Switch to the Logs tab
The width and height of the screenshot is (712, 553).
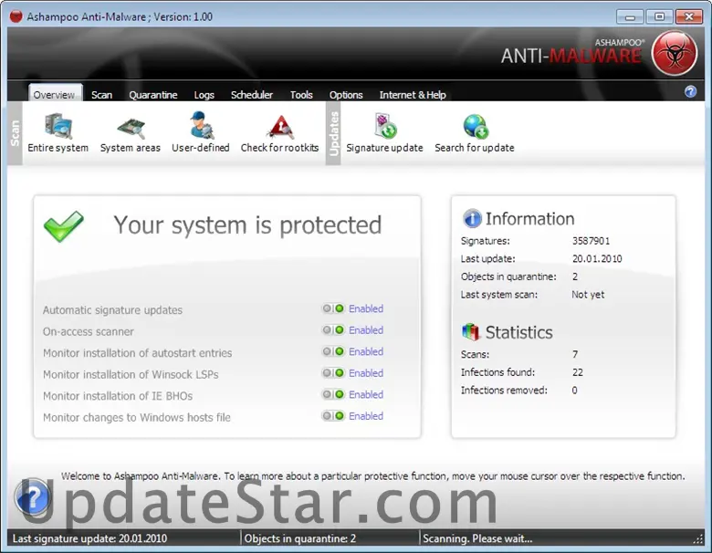(204, 94)
